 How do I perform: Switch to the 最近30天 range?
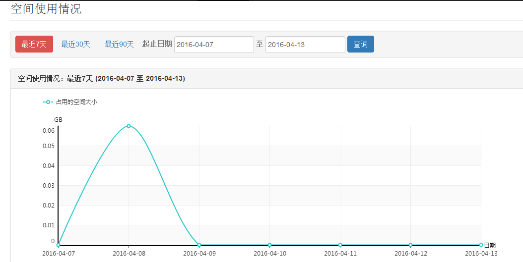(75, 44)
